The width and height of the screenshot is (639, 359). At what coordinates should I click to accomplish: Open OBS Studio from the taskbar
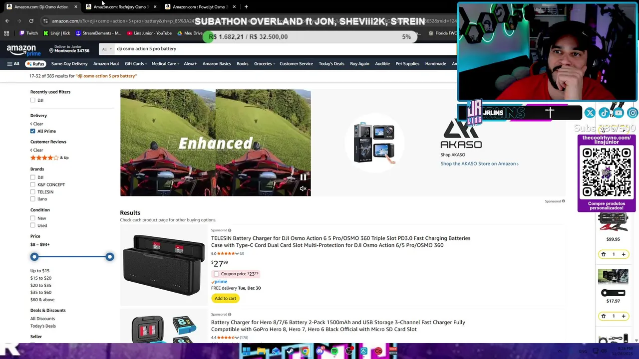[349, 352]
